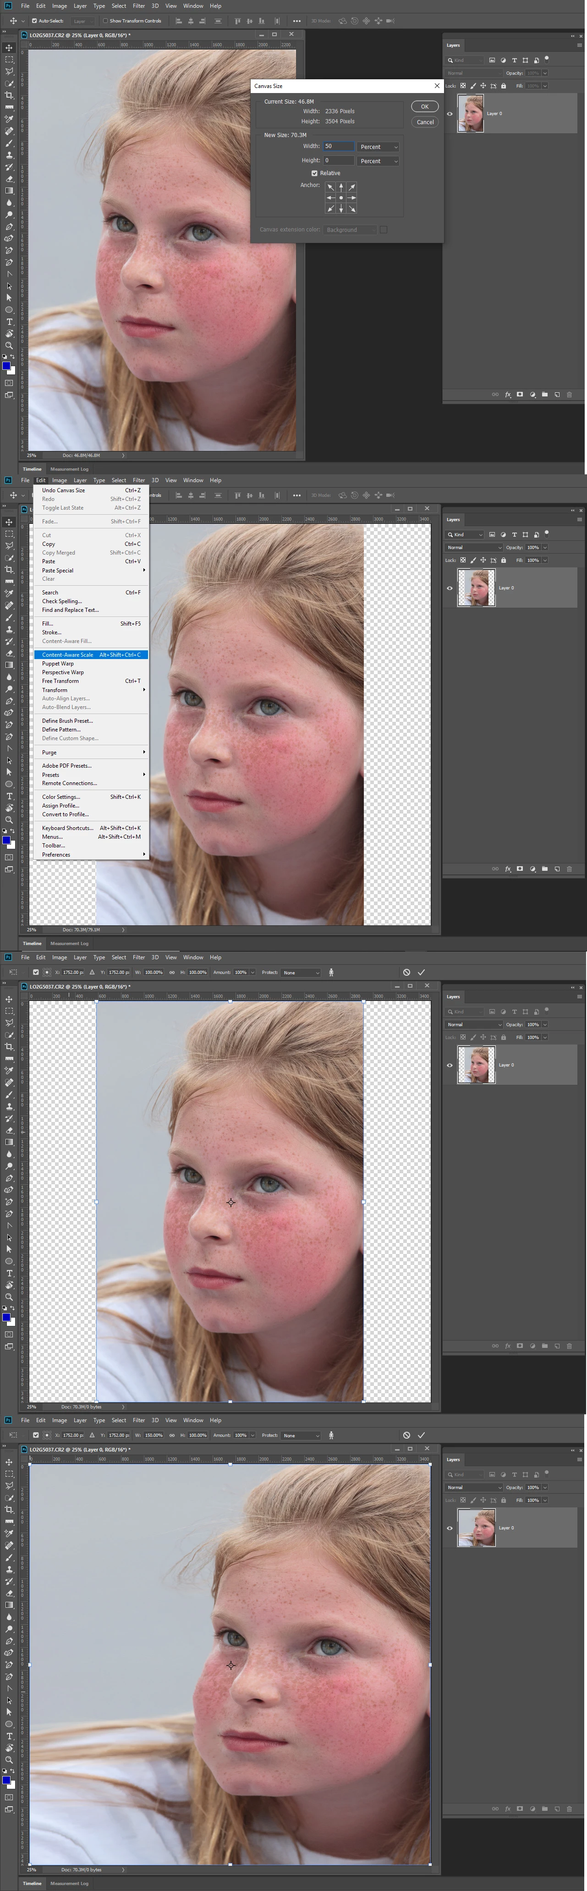587x1891 pixels.
Task: Hide Layer 0 via eye icon in Edit menu window
Action: pos(450,588)
